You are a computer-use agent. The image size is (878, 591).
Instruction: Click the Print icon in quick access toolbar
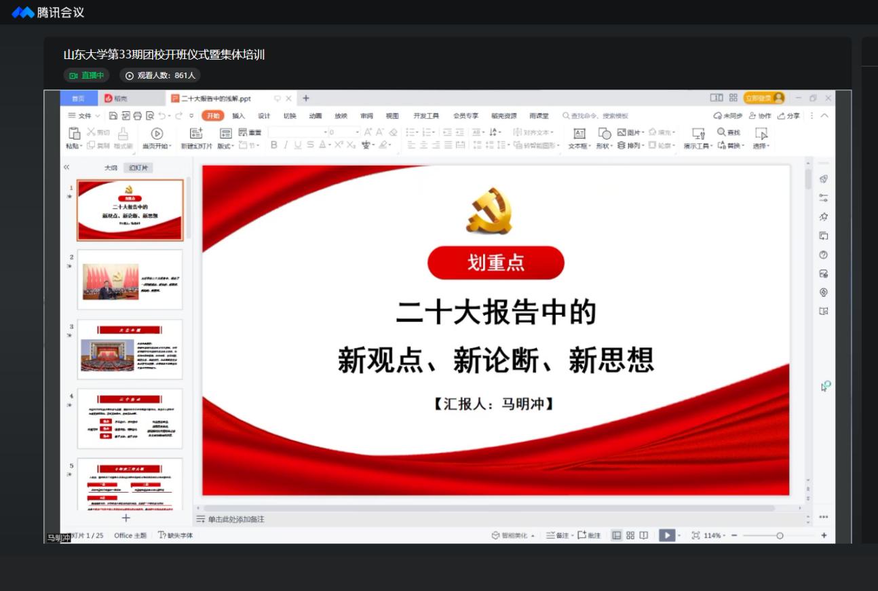137,116
